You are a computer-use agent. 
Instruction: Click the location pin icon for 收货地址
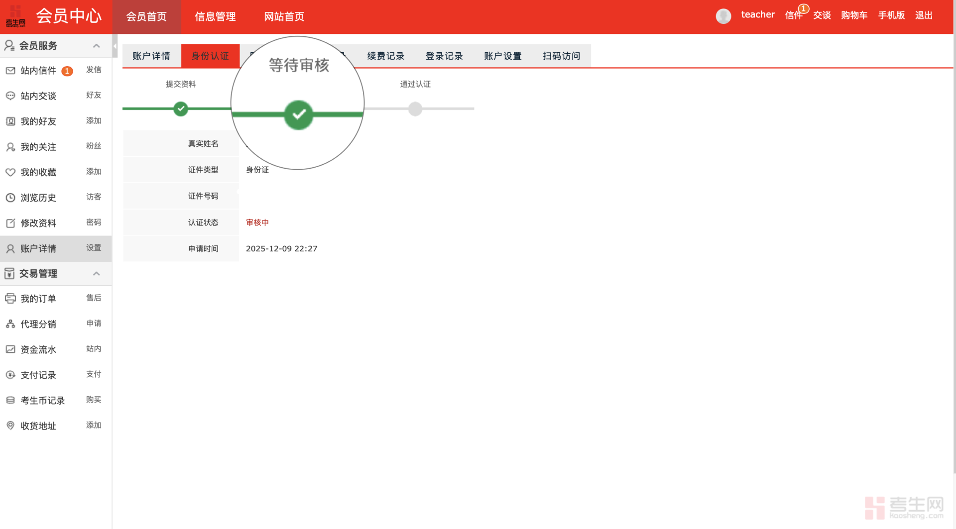pos(10,425)
